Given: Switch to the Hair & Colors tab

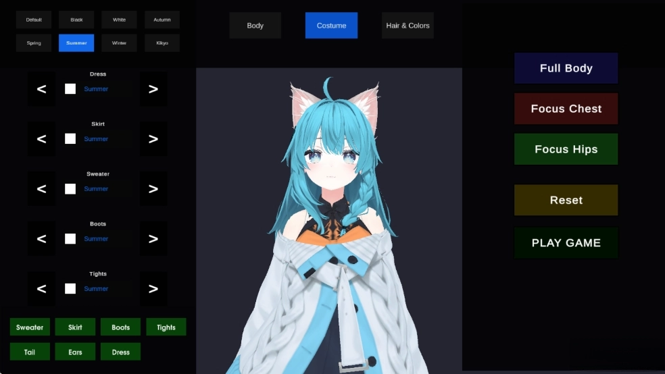Looking at the screenshot, I should coord(408,26).
